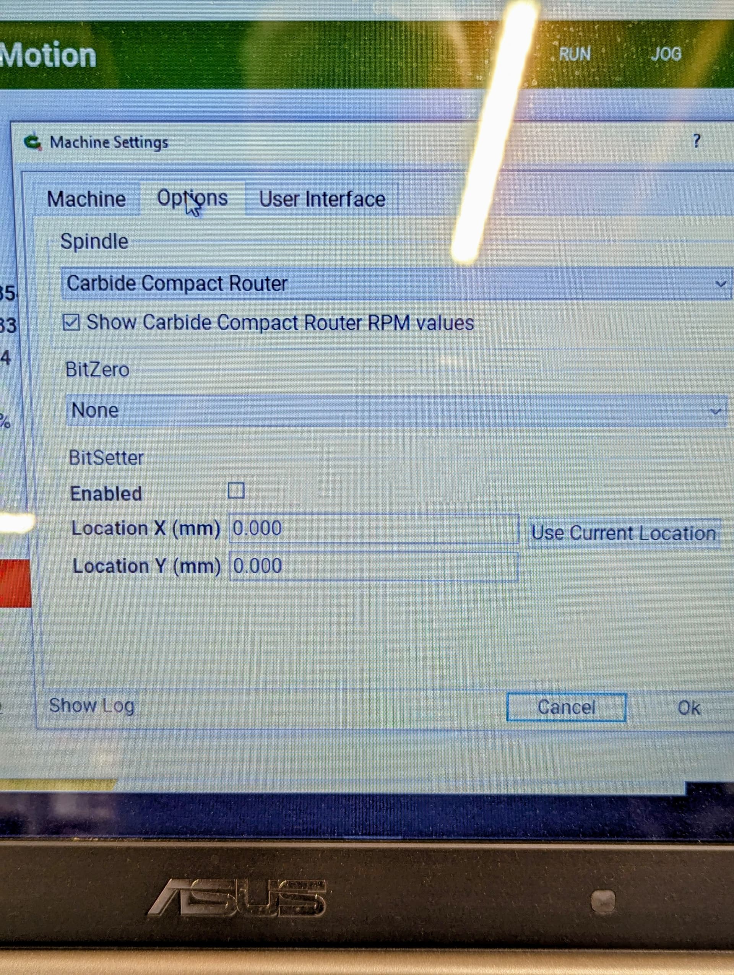Open the User Interface tab
734x975 pixels.
[322, 199]
